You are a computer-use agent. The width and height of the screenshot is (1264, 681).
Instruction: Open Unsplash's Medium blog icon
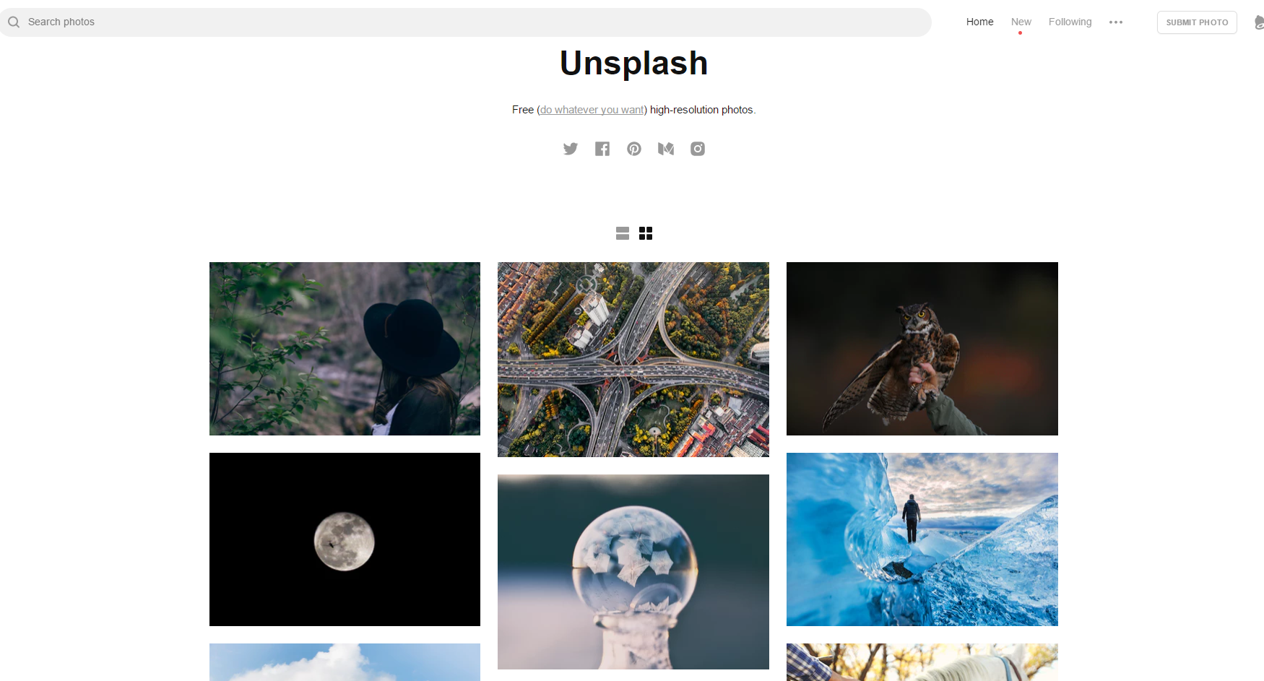point(666,149)
